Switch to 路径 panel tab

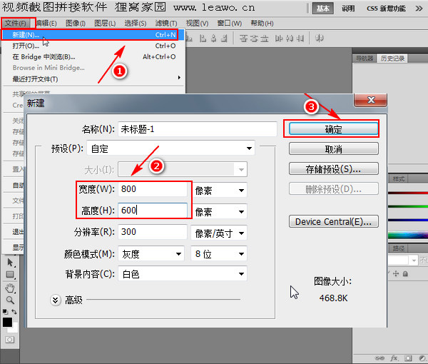(399, 248)
